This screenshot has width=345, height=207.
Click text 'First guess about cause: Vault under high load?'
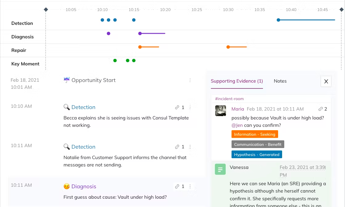click(115, 197)
